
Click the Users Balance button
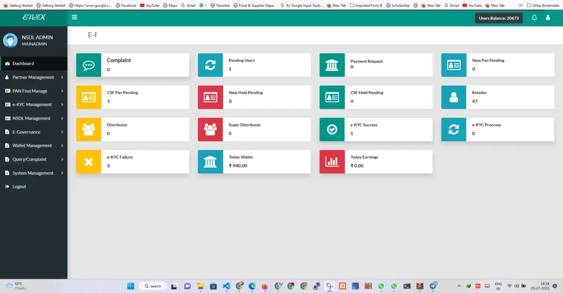click(x=498, y=18)
